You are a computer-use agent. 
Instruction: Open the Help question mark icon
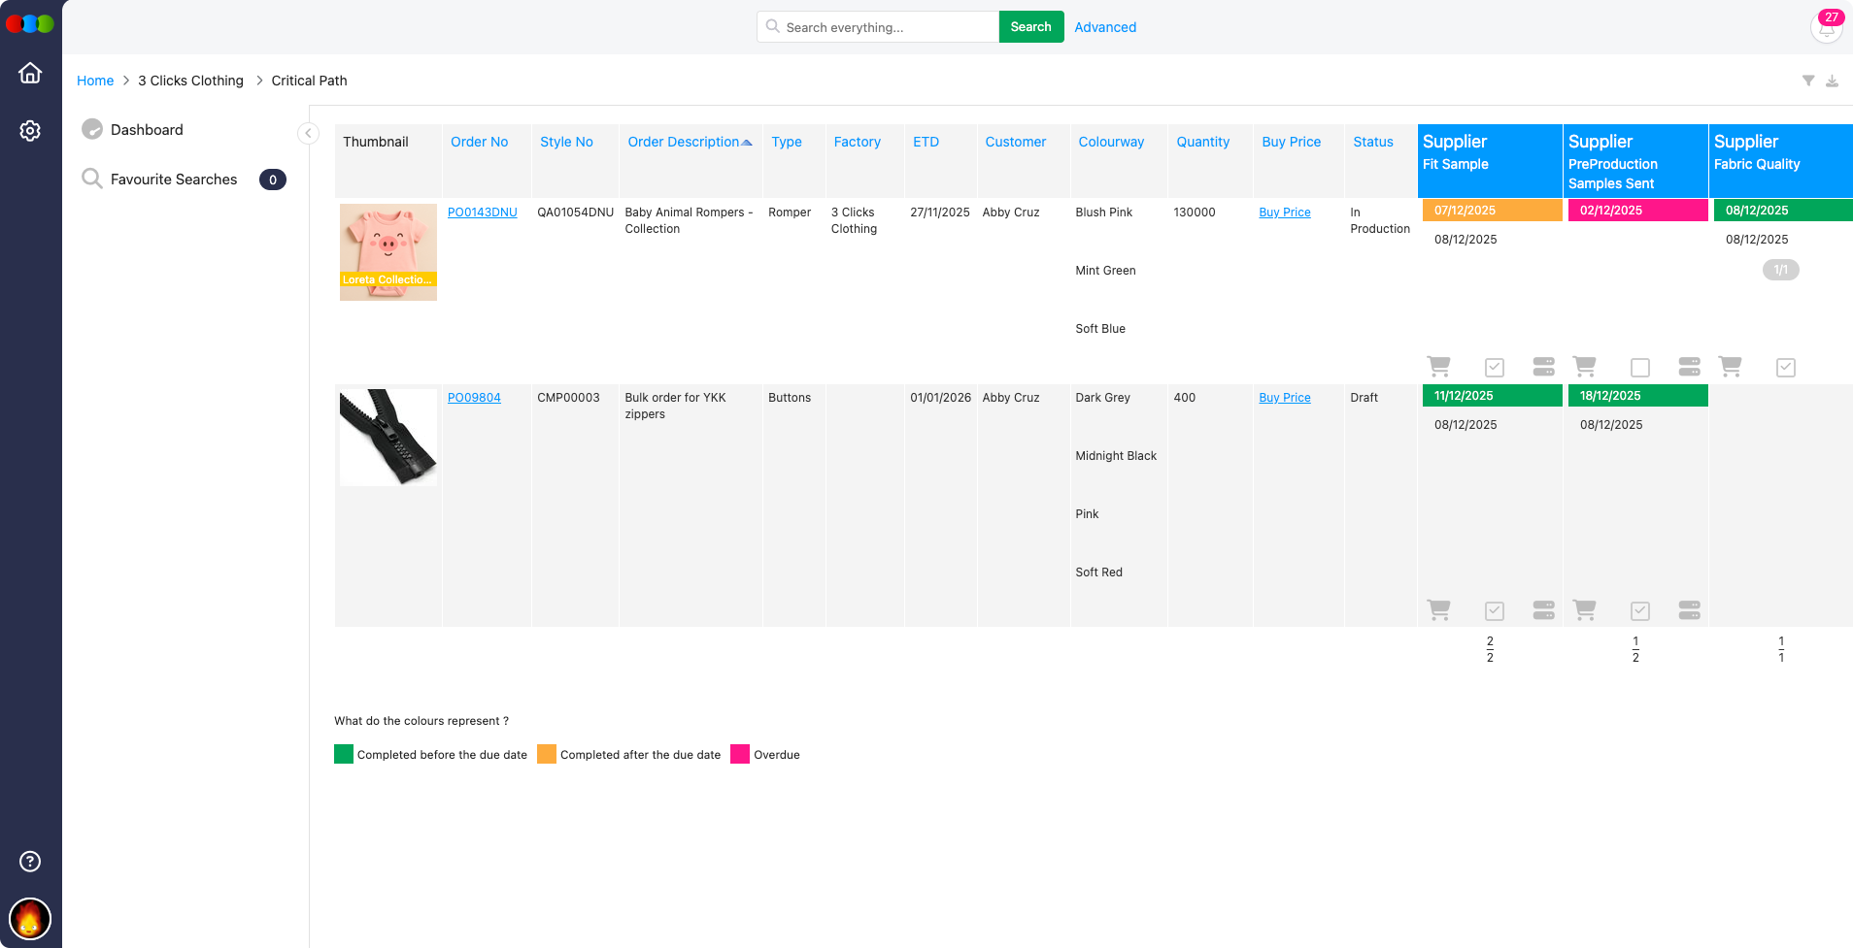coord(30,862)
